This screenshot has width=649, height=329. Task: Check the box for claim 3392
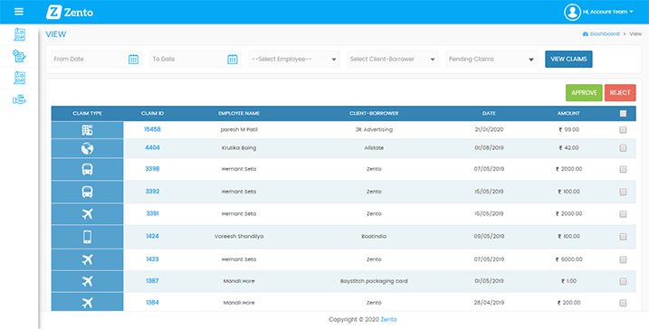tap(623, 192)
